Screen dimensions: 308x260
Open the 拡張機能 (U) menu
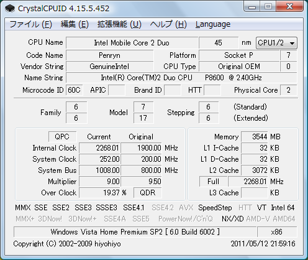[x=119, y=24]
